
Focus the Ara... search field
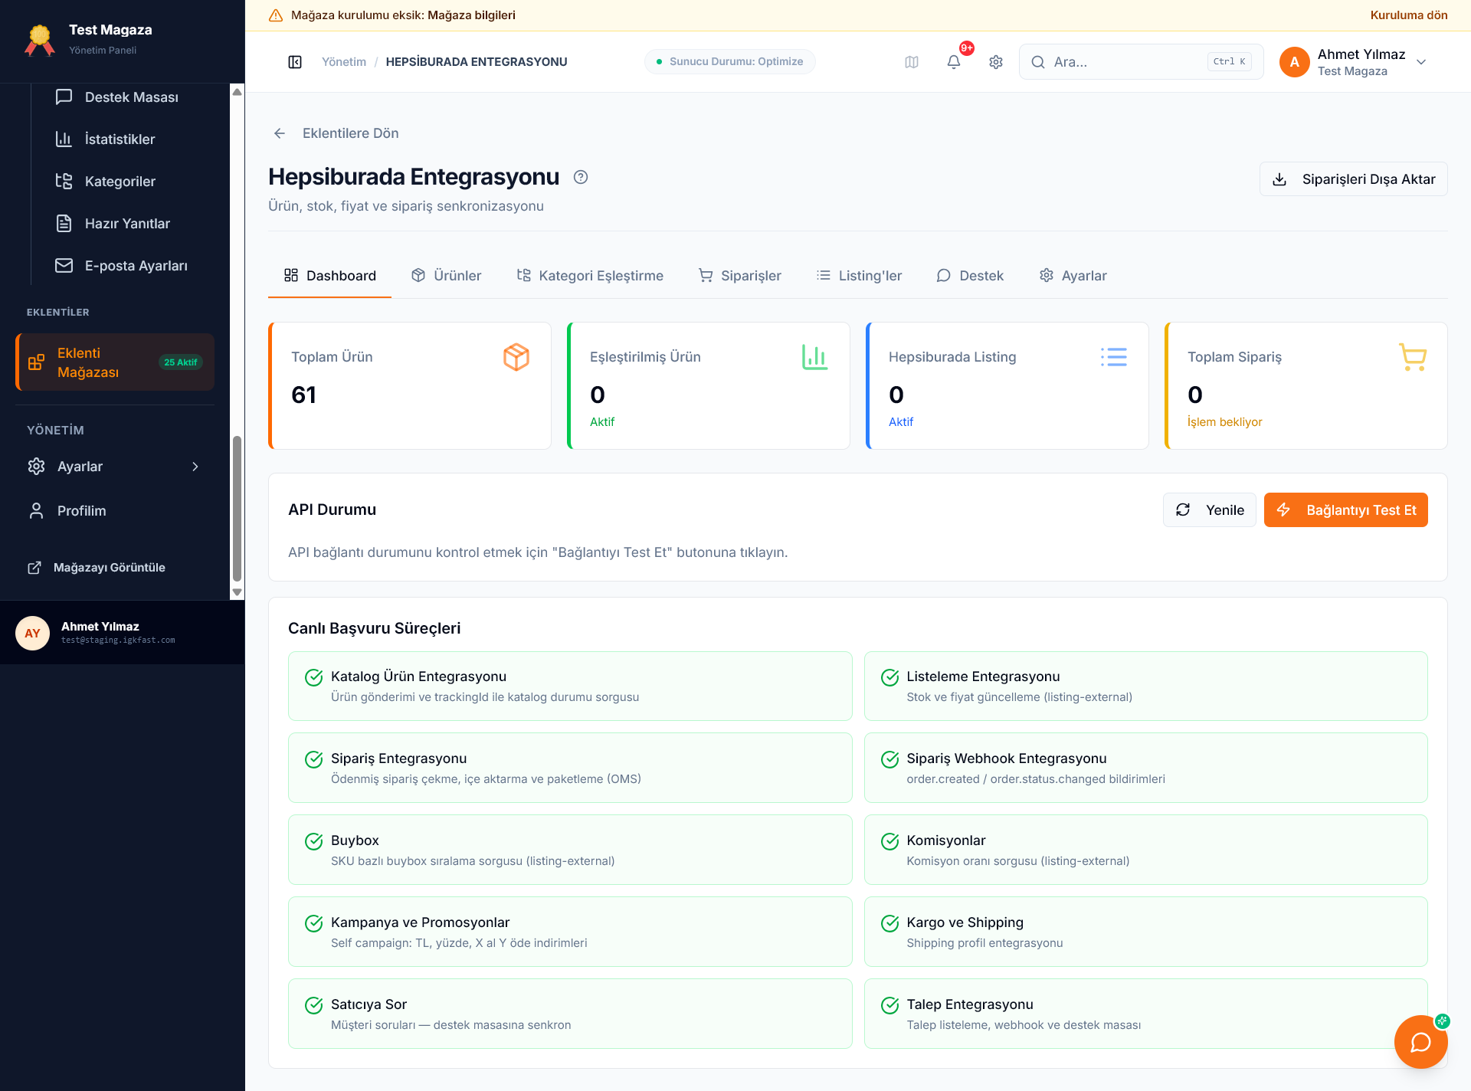point(1141,62)
